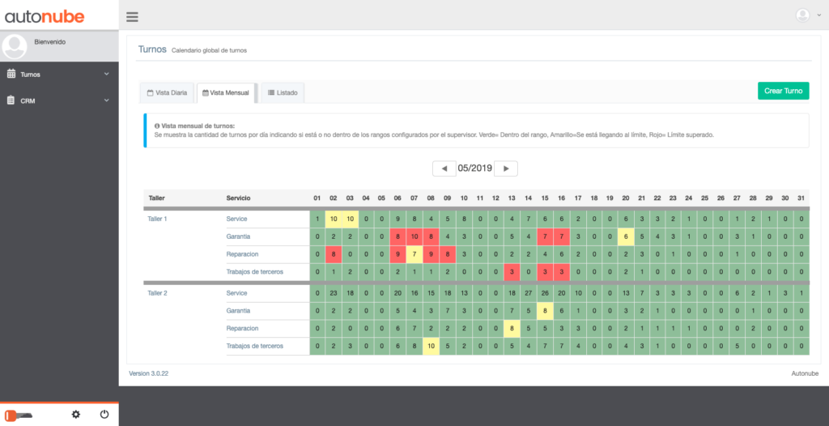Open settings gear in sidebar footer

pos(75,415)
